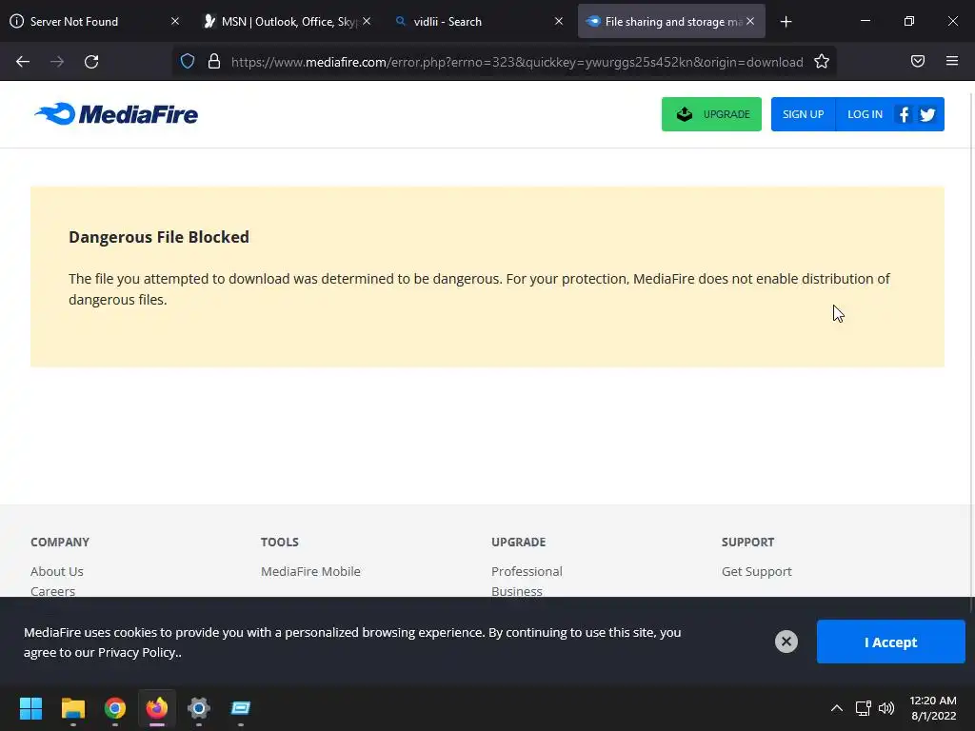Switch to MSN Outlook tab

[287, 22]
